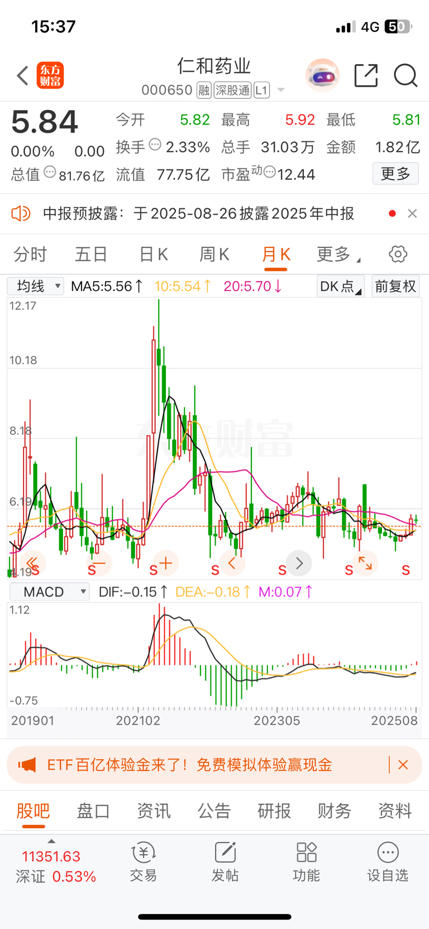The image size is (429, 929).
Task: Tap the 发帖 post icon
Action: pyautogui.click(x=225, y=863)
